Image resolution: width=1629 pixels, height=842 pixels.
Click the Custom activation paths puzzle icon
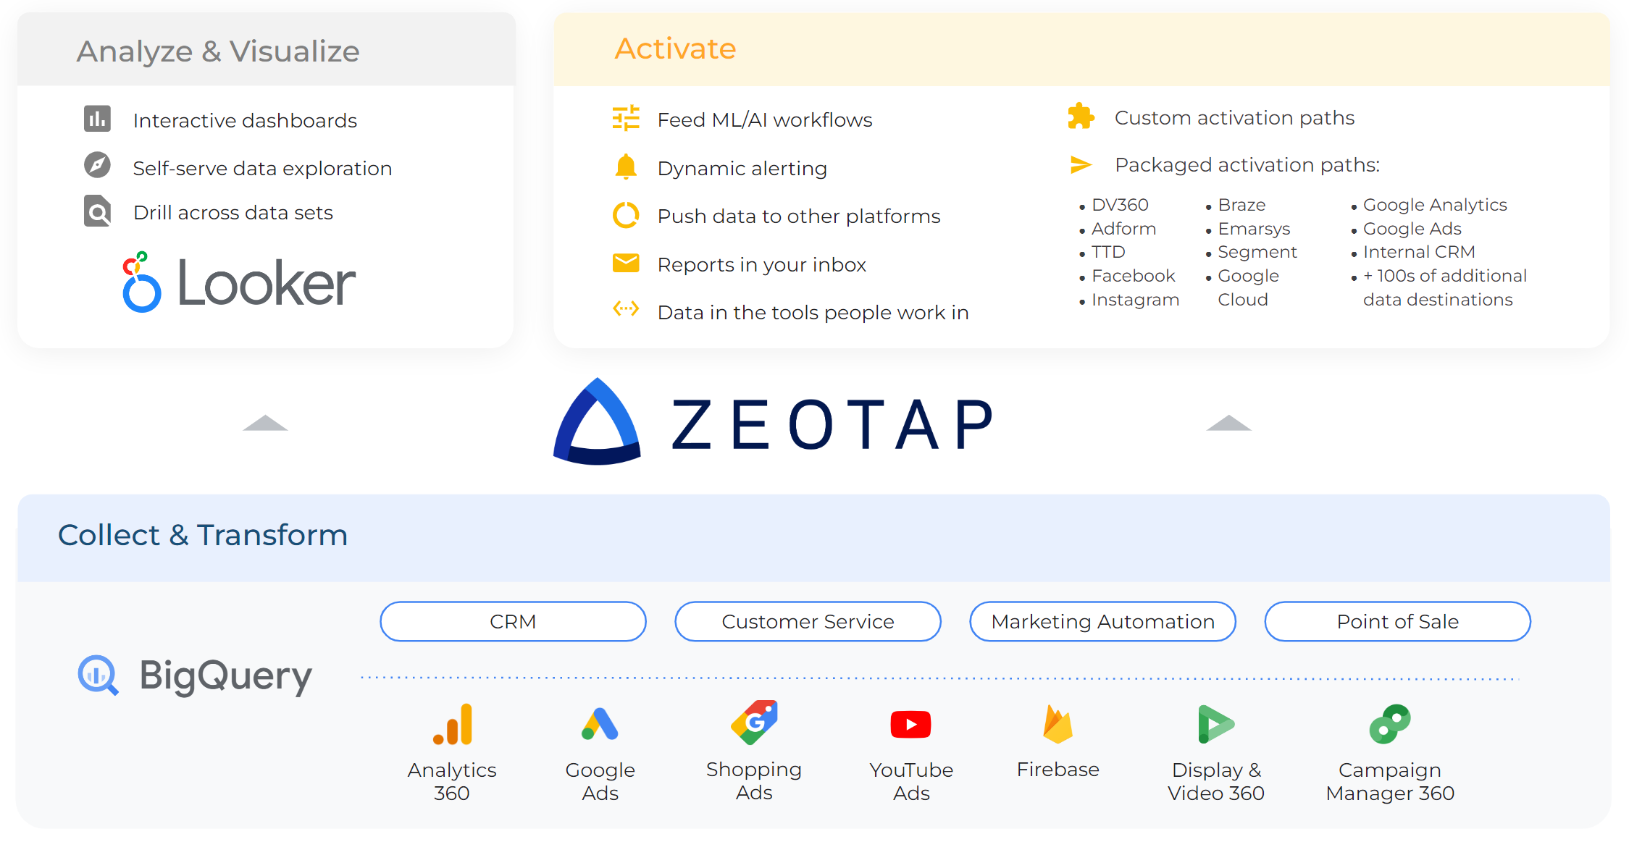point(1081,117)
